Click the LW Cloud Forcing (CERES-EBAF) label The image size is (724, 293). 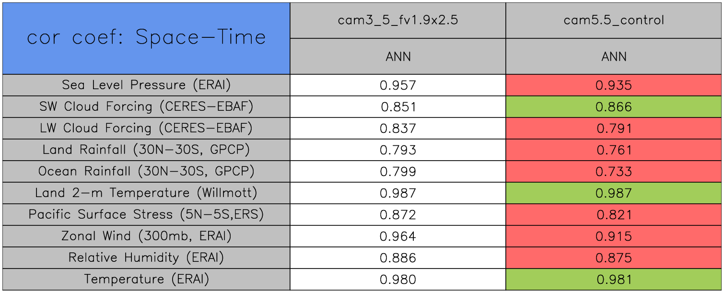tap(146, 128)
